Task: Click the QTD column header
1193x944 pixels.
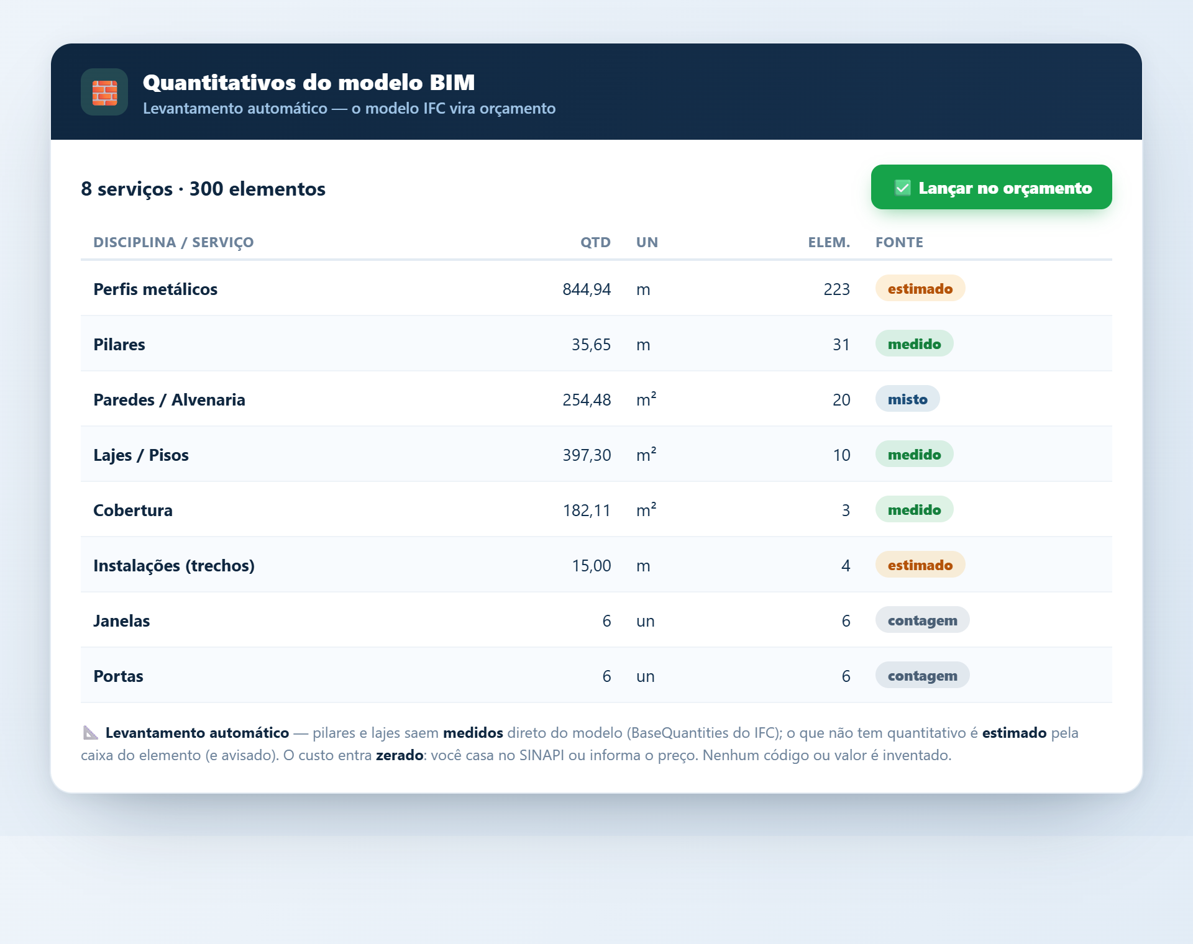Action: (595, 242)
